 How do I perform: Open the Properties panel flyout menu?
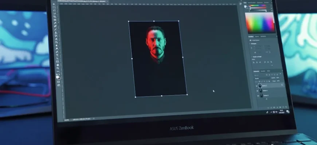(x=277, y=36)
